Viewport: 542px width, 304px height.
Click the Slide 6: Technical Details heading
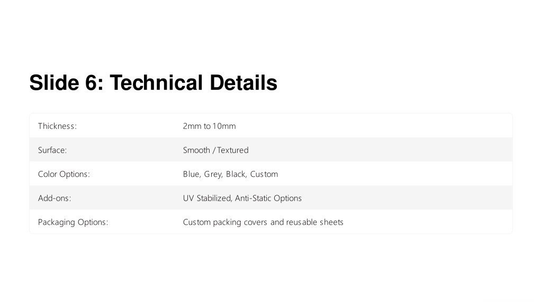click(x=153, y=83)
